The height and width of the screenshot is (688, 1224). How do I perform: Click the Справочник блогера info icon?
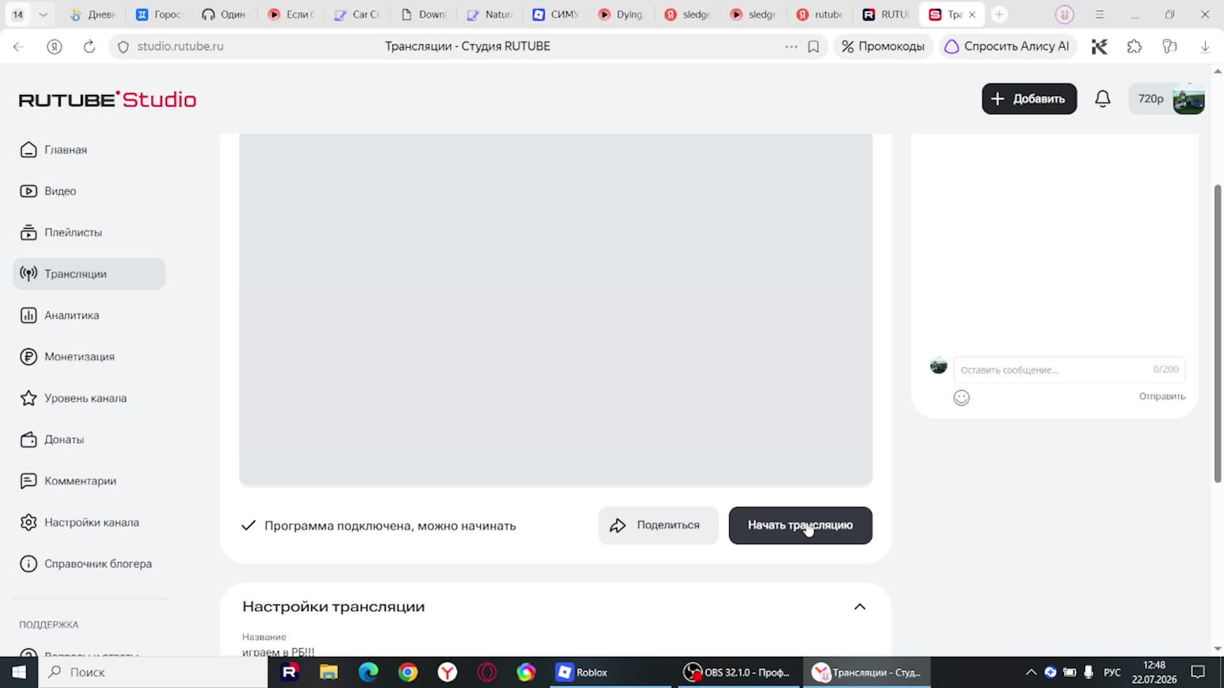click(x=29, y=564)
